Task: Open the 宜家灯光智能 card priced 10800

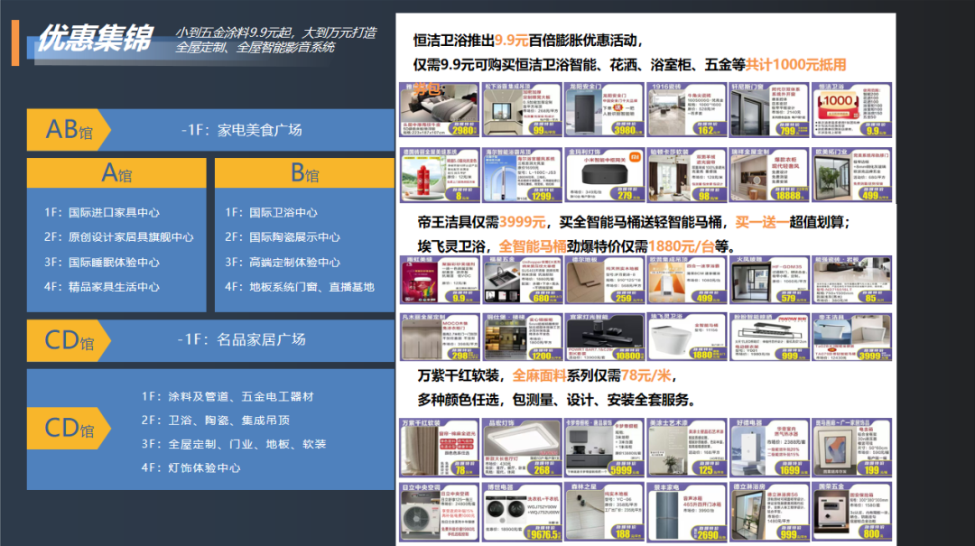Action: (x=605, y=337)
